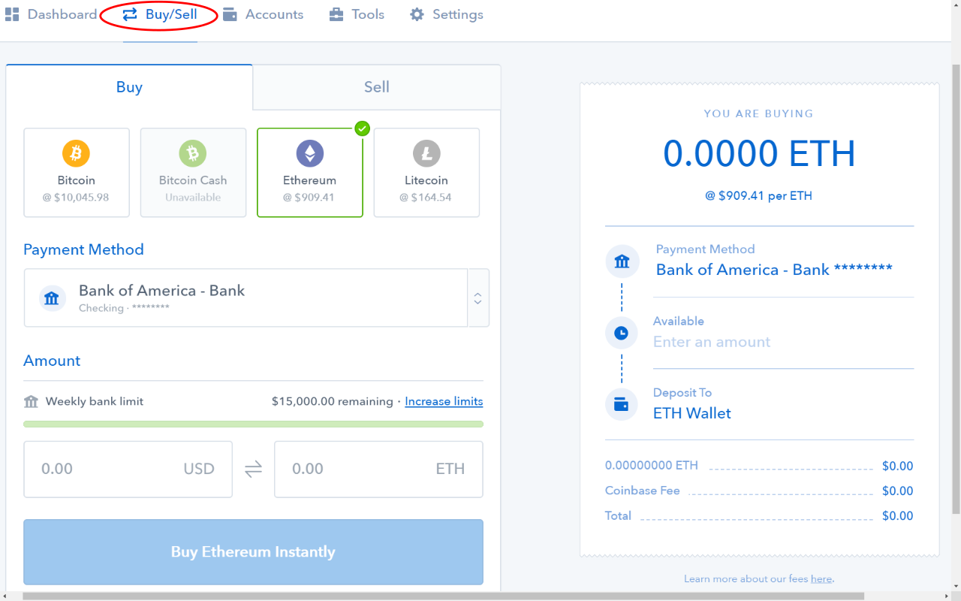
Task: Click the orange Bitcoin logo icon
Action: pos(76,152)
